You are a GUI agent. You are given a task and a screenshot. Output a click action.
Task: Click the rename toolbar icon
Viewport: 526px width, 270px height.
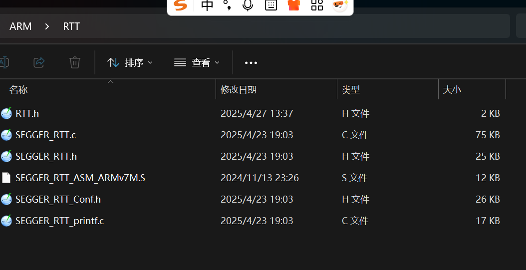4,62
